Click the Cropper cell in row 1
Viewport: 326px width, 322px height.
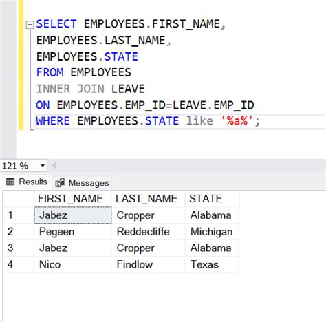click(148, 215)
